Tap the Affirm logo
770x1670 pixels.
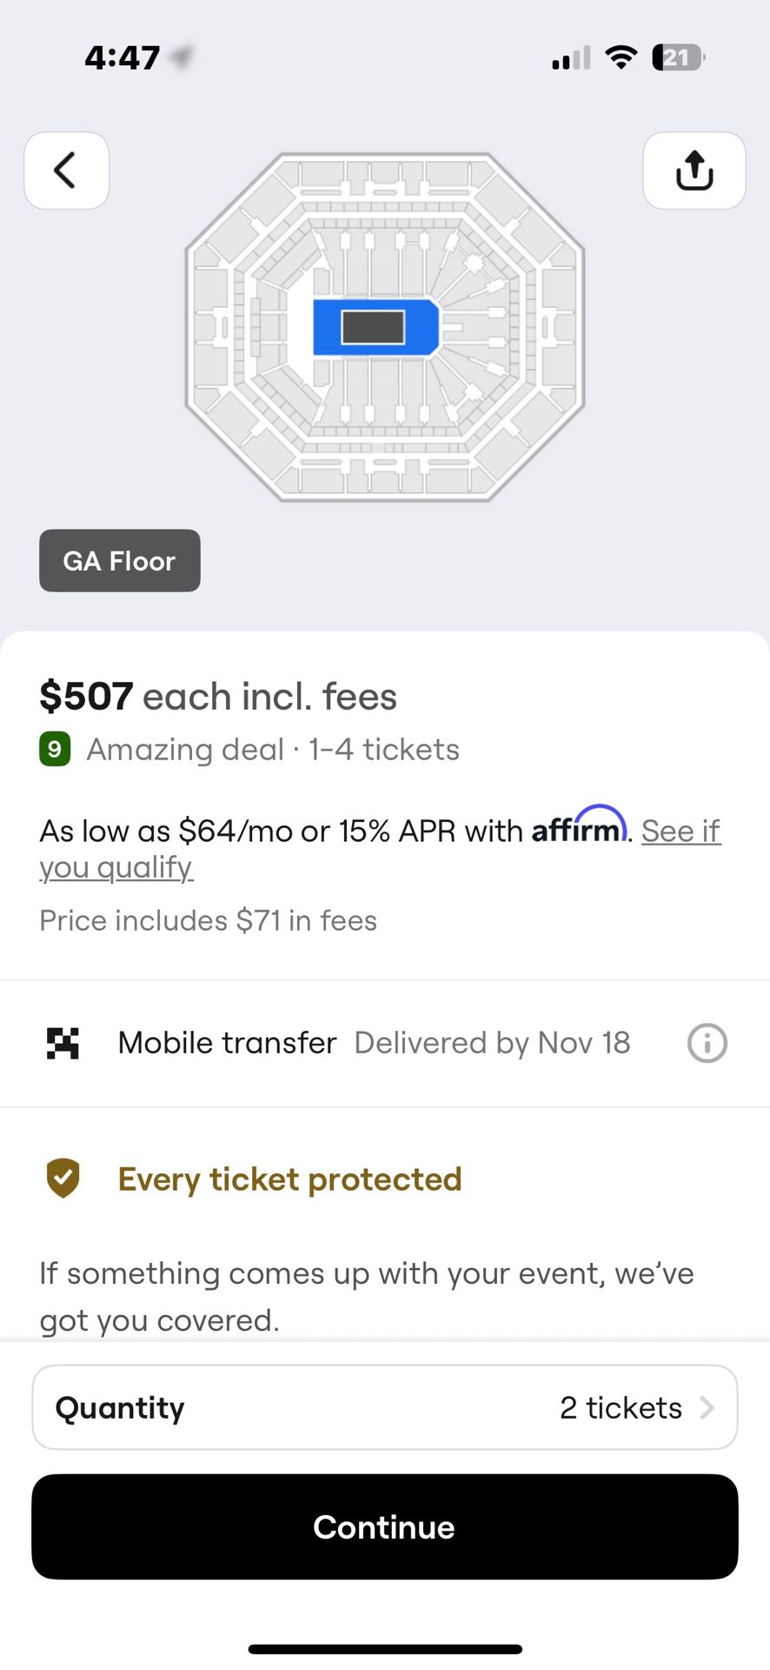coord(579,826)
